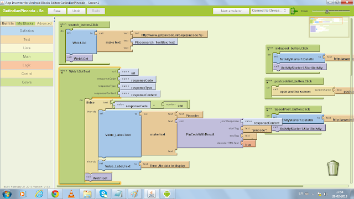This screenshot has height=199, width=354.
Task: Launch VLC media player from the taskbar
Action: click(x=71, y=194)
